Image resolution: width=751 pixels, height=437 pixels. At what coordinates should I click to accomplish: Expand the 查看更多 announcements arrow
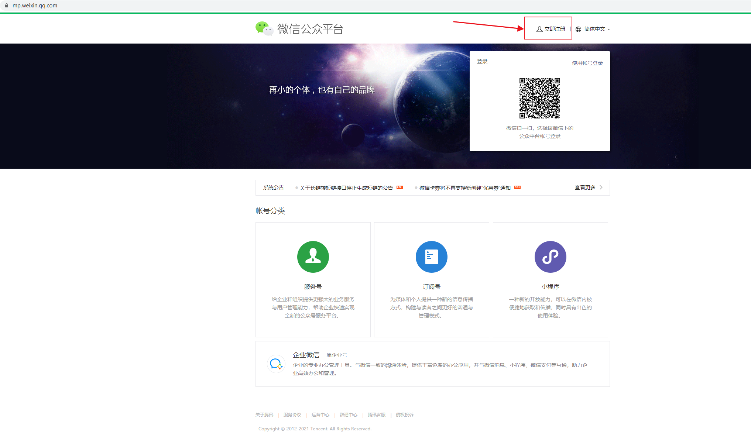click(x=601, y=187)
